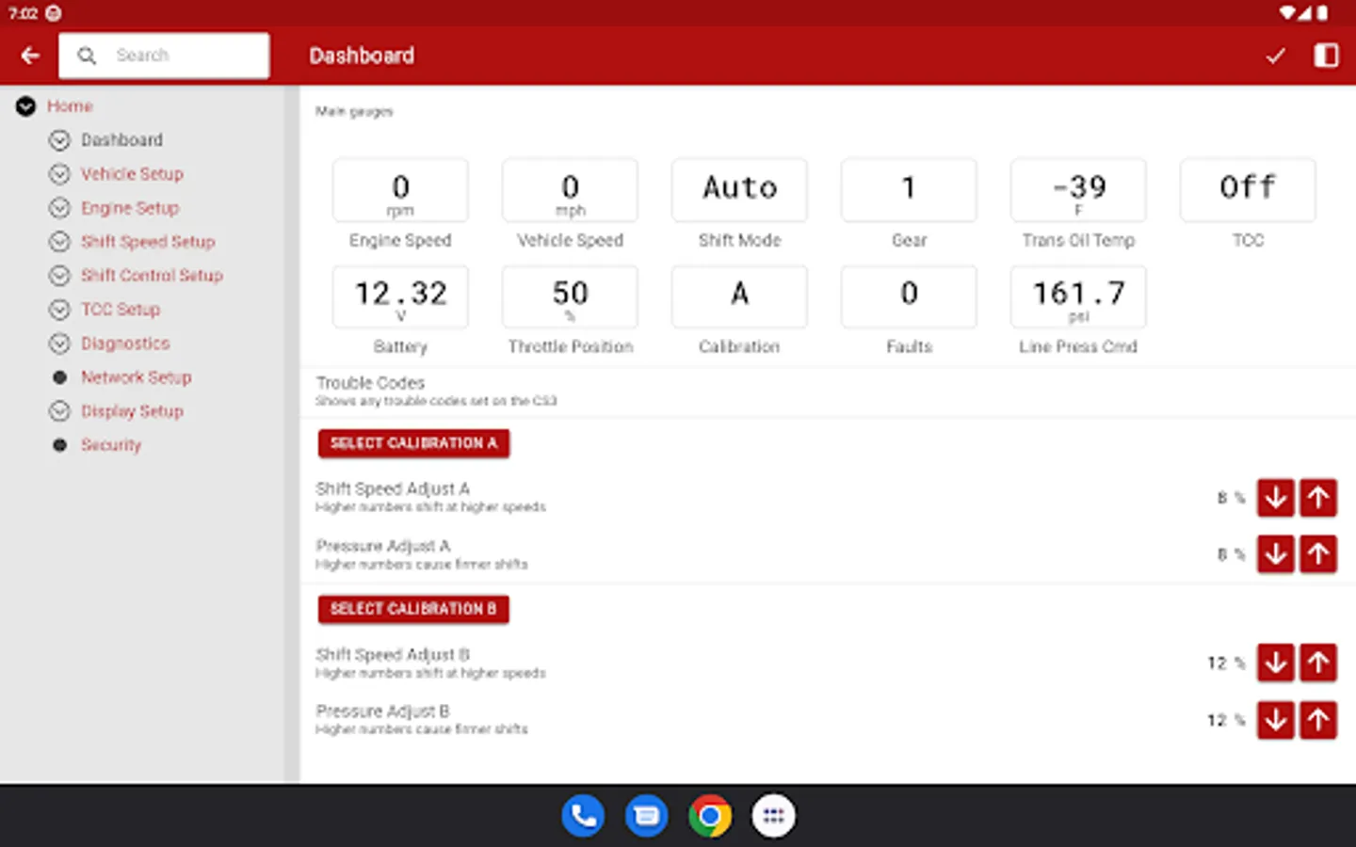
Task: Click the Search input field
Action: point(164,56)
